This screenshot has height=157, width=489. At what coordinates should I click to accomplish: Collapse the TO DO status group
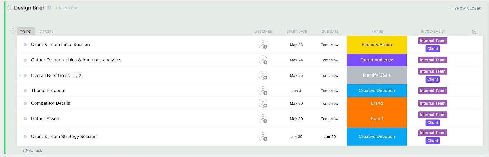[13, 31]
